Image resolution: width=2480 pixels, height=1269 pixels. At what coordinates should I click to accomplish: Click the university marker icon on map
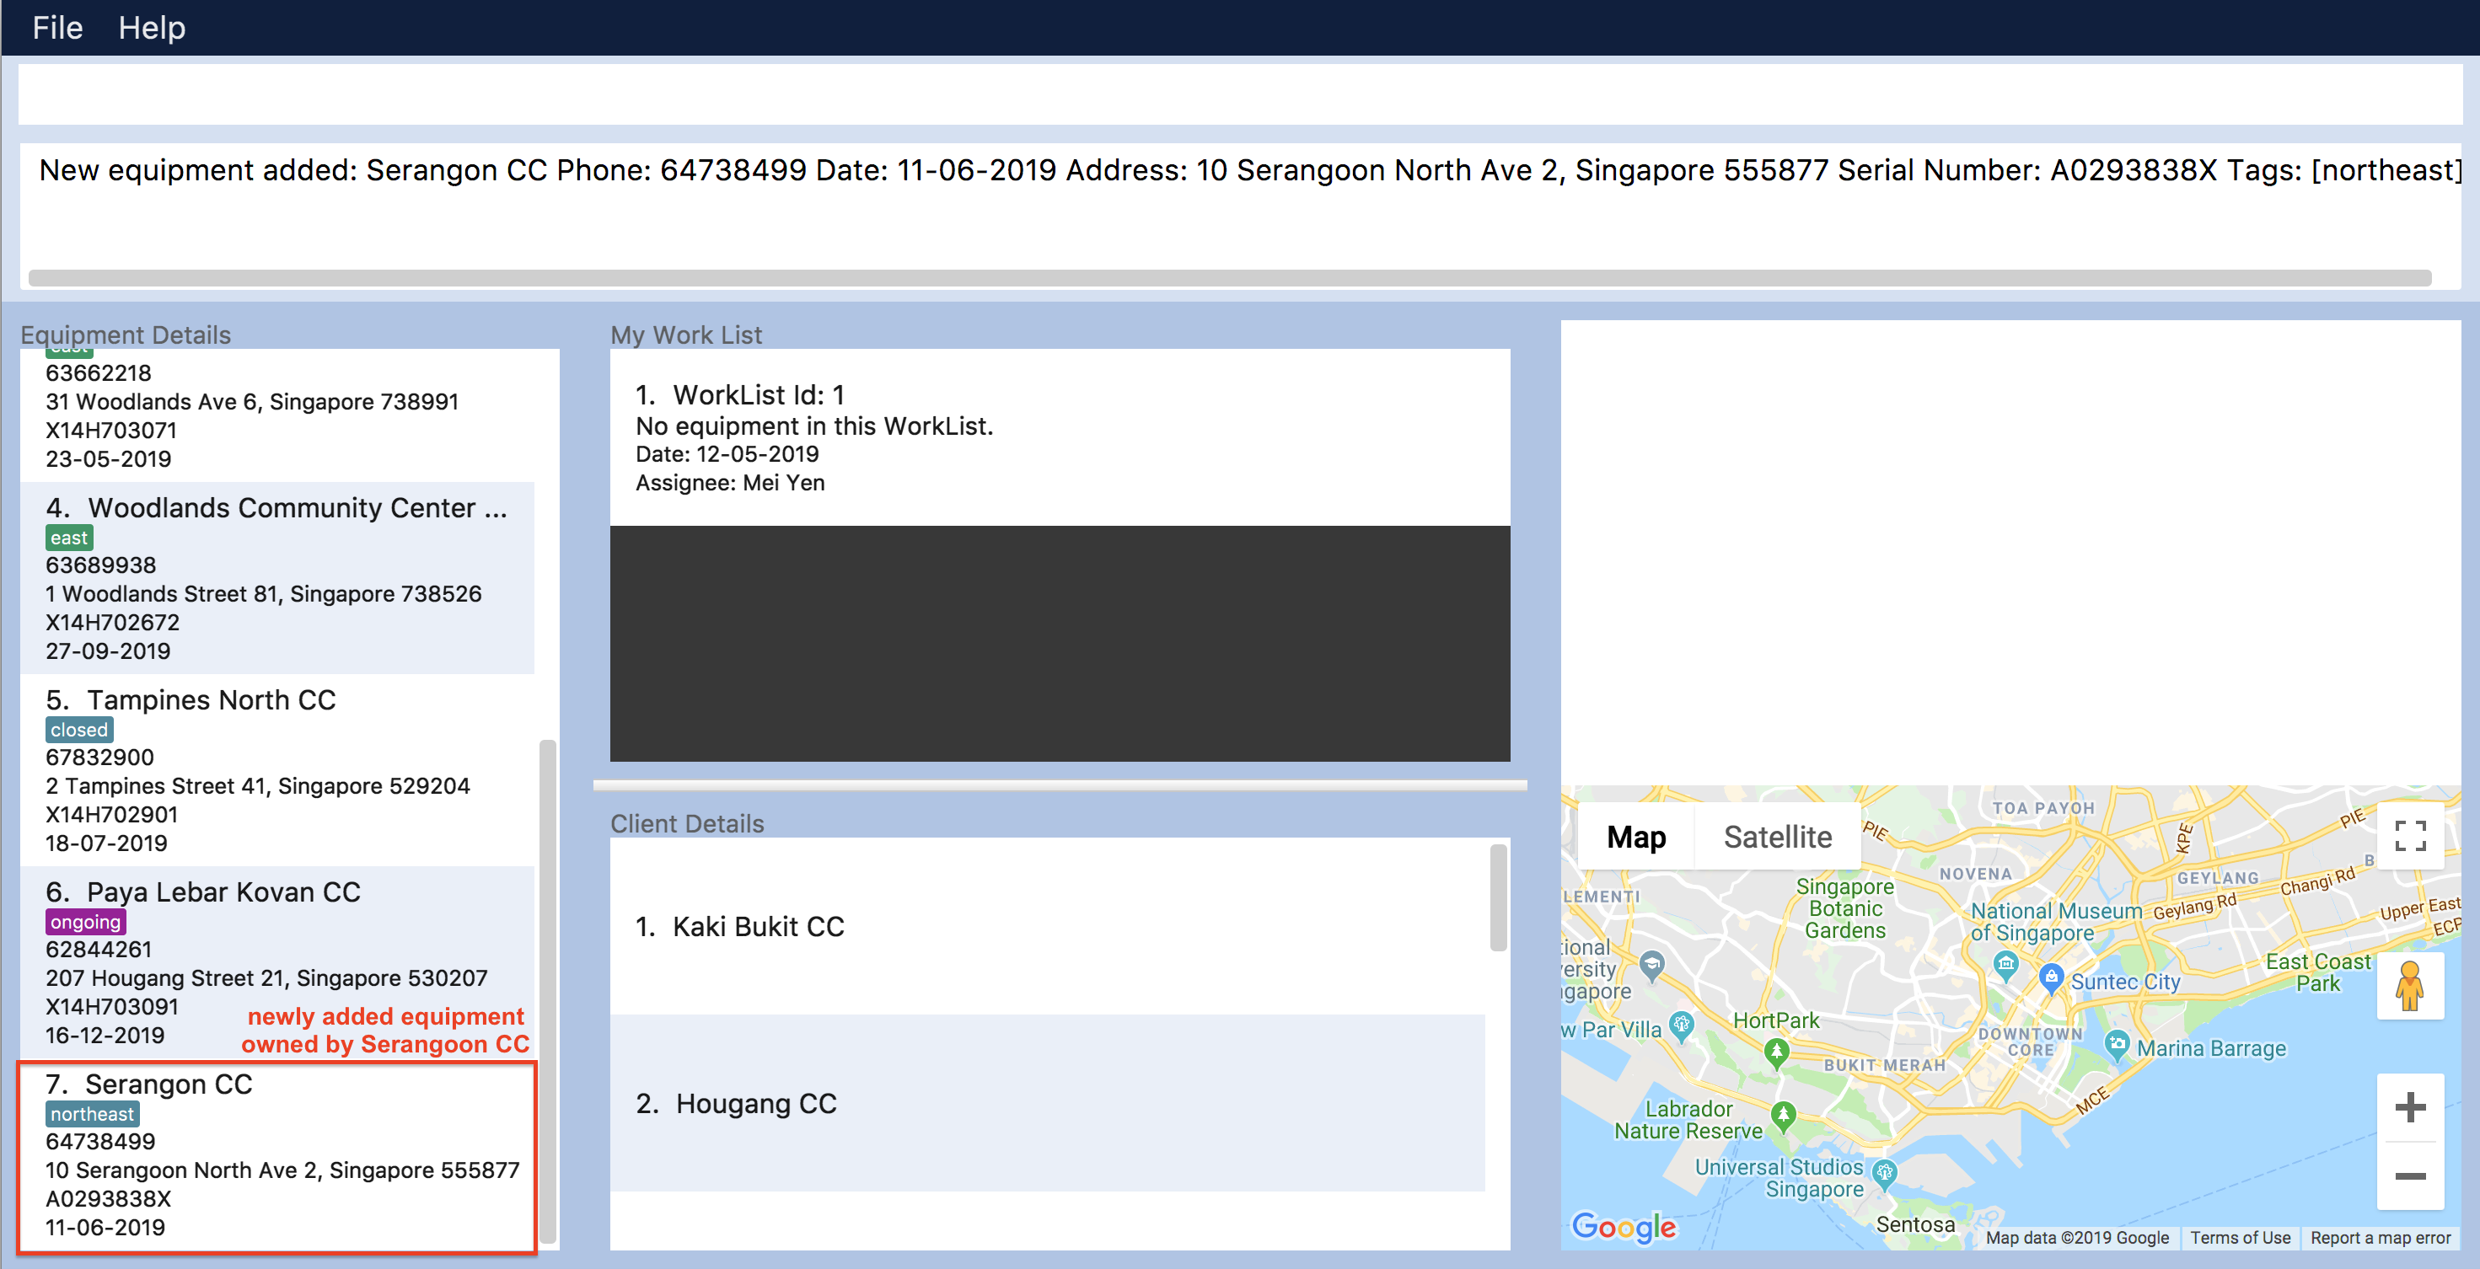pyautogui.click(x=1651, y=964)
